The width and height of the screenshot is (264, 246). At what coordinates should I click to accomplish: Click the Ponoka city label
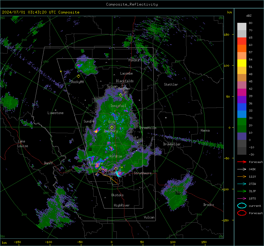(x=134, y=60)
